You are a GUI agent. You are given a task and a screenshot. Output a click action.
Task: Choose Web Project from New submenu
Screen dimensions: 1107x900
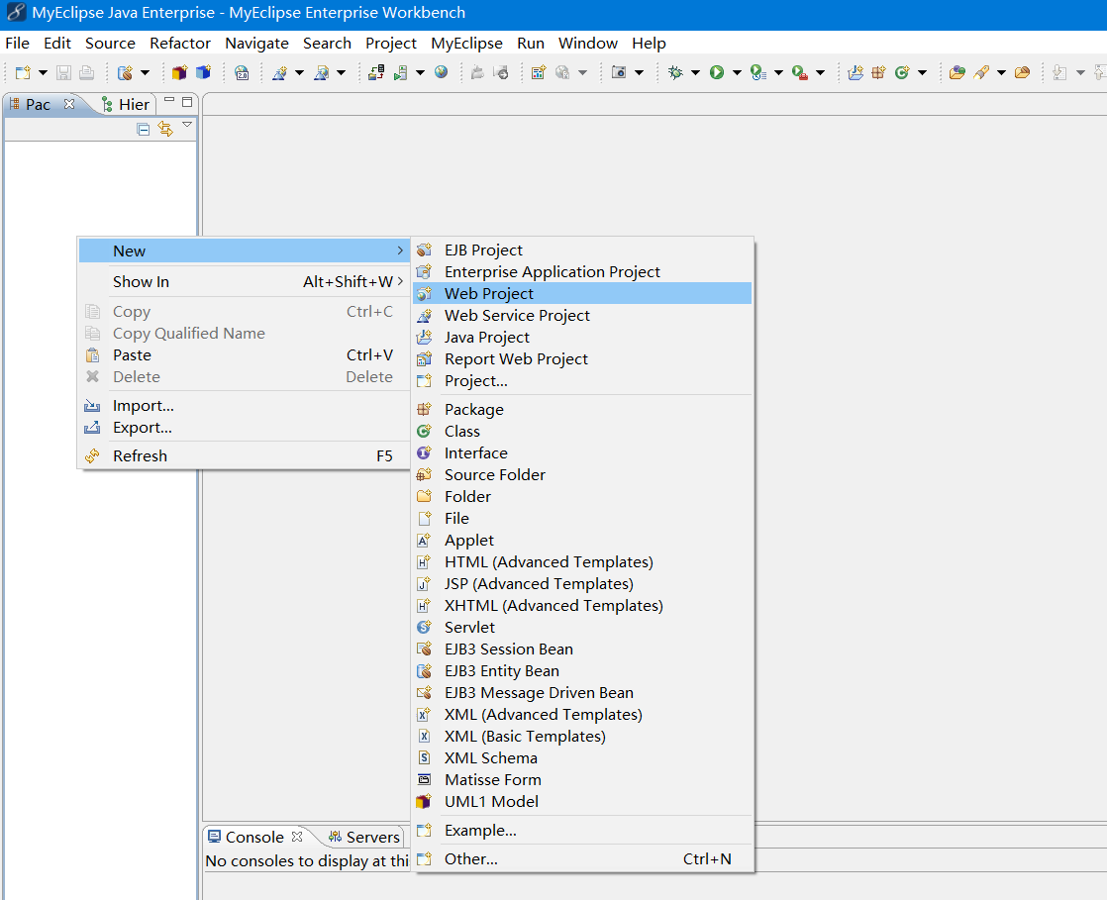pyautogui.click(x=582, y=294)
